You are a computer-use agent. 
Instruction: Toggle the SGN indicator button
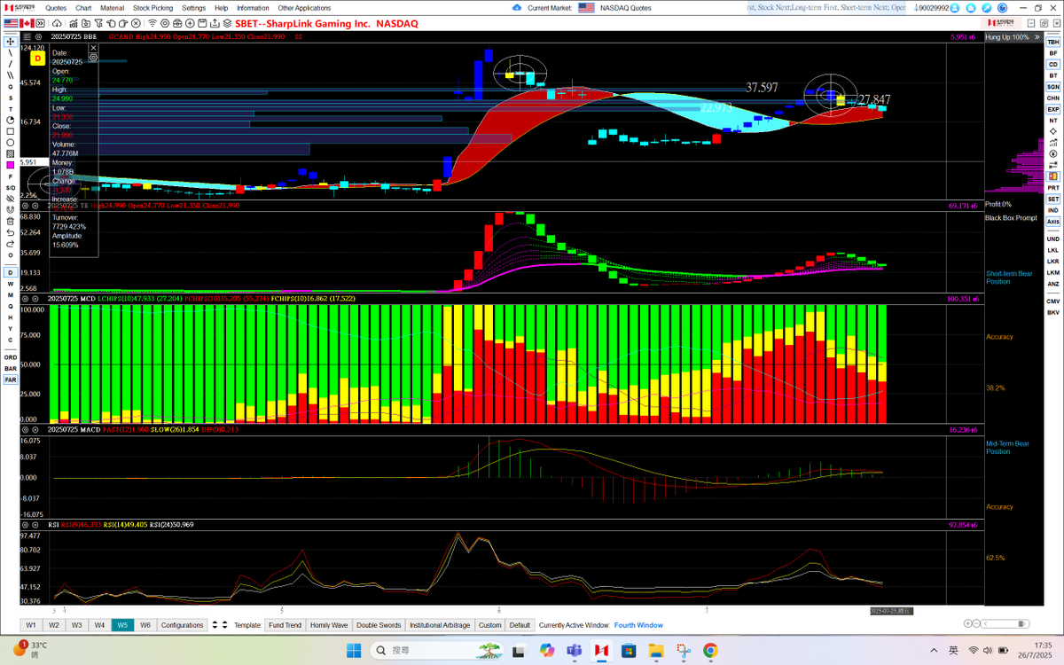(1052, 87)
